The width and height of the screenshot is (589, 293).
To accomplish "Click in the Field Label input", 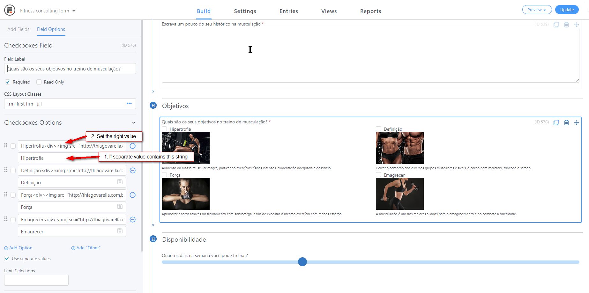I will pyautogui.click(x=70, y=69).
